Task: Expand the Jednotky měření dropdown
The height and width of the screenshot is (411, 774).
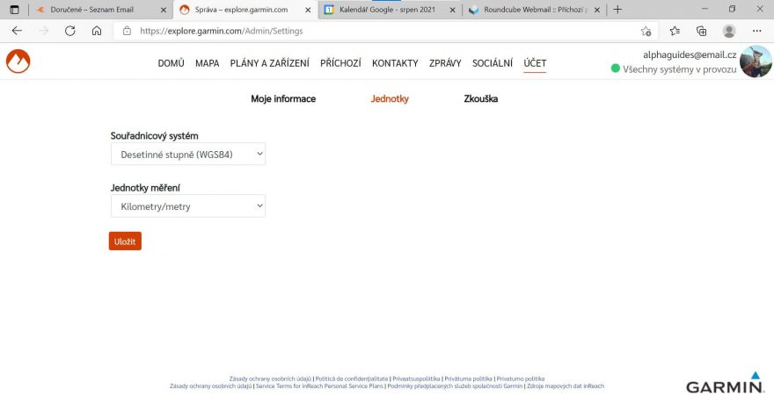Action: (x=187, y=206)
